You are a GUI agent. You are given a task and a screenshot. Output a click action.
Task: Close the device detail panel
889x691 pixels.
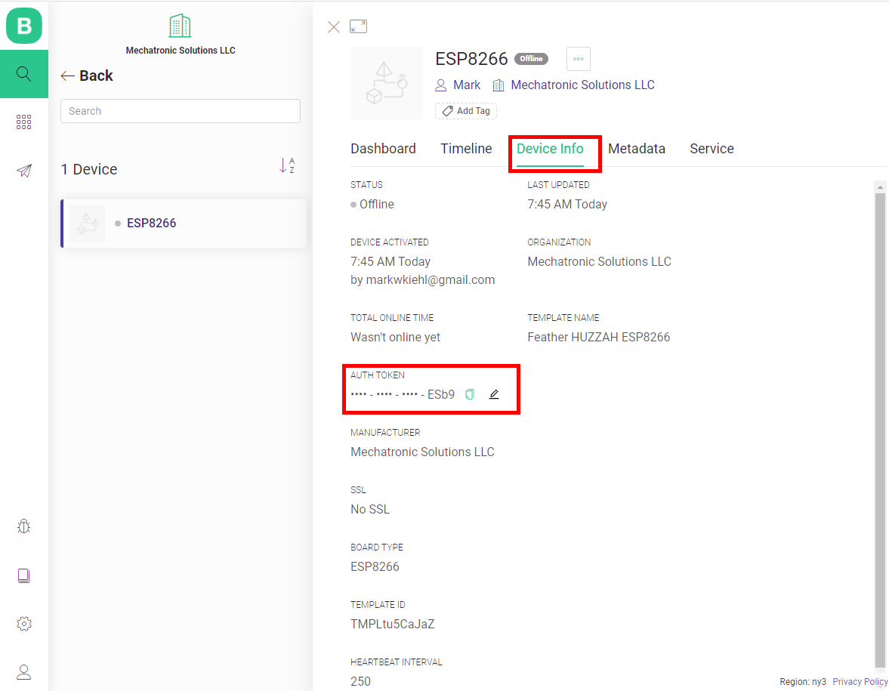(334, 26)
